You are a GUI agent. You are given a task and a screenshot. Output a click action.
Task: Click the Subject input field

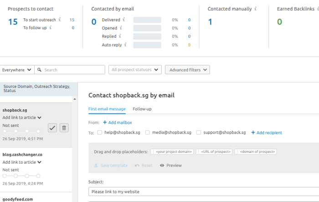pos(204,192)
